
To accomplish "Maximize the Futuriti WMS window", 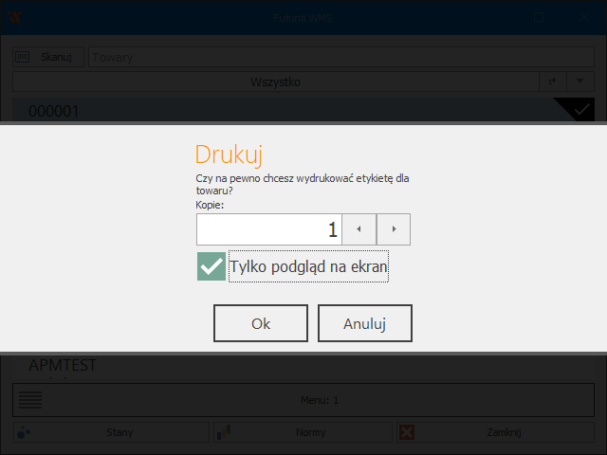I will click(x=538, y=17).
